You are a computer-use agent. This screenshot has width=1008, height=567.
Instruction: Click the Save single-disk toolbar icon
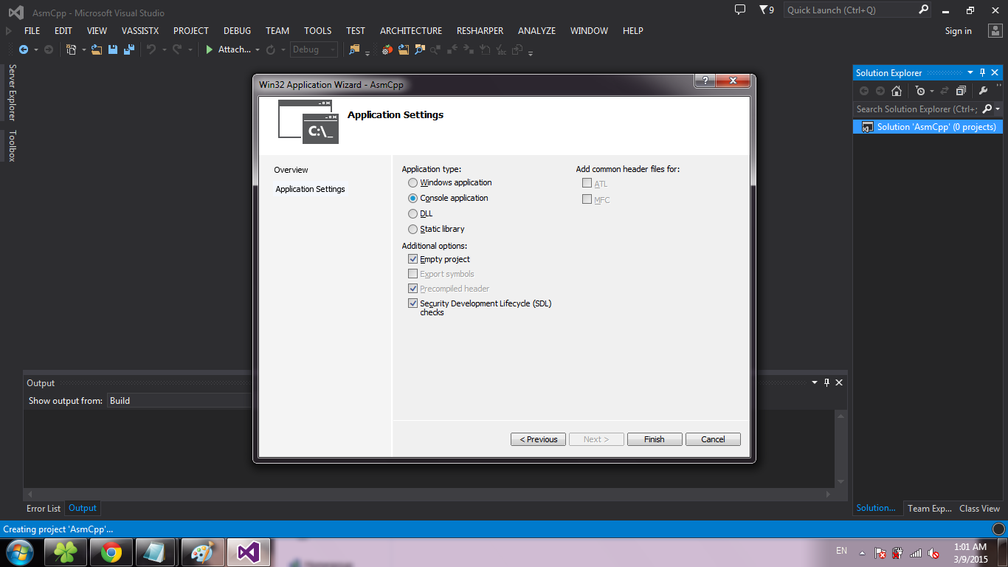113,49
